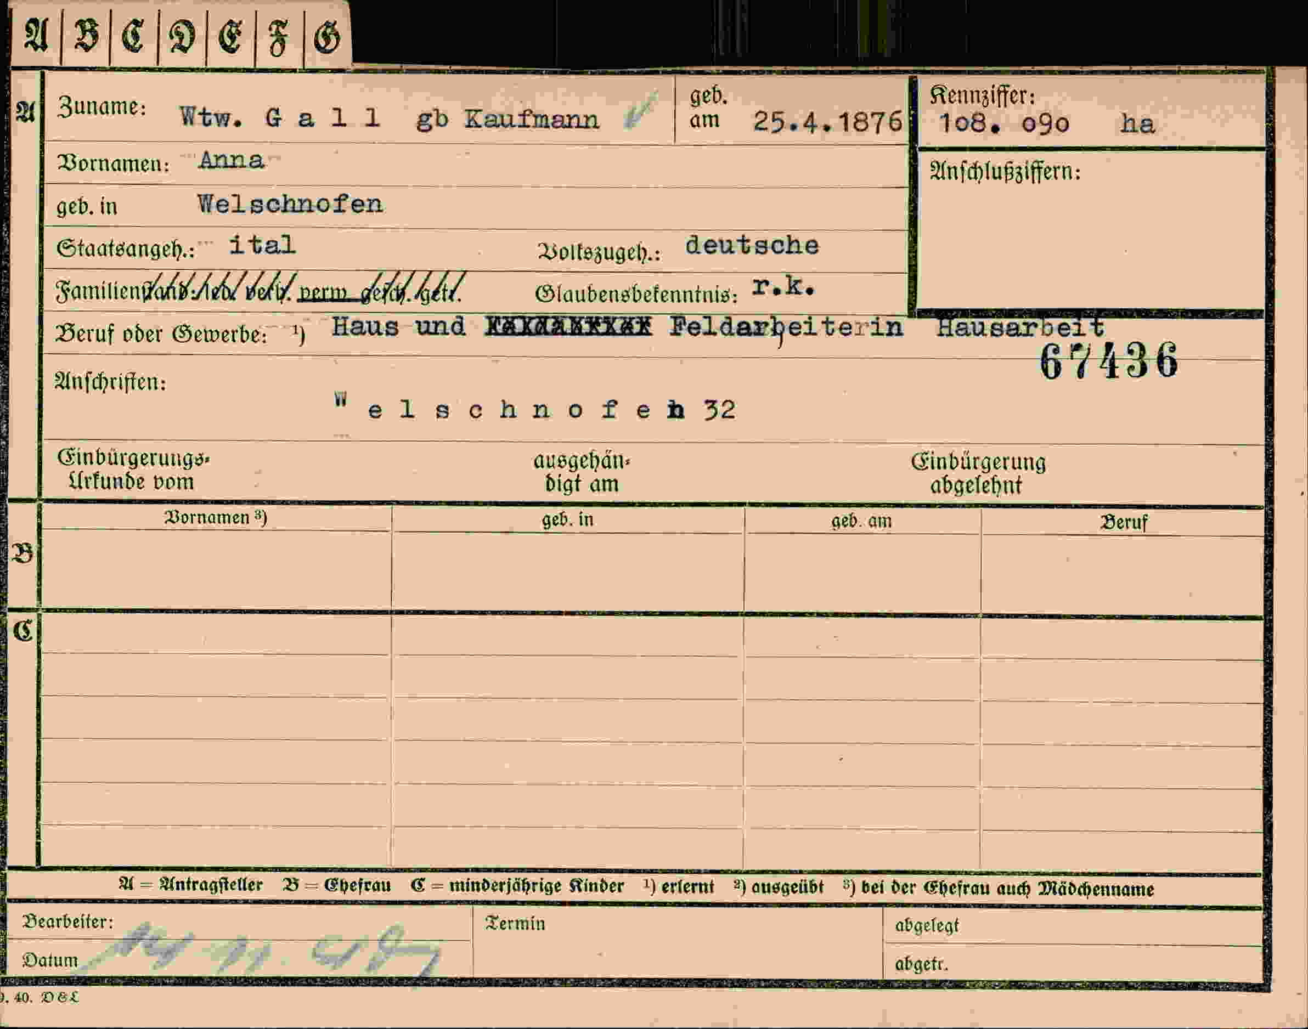Click the 'geb. am' column header of the table
The height and width of the screenshot is (1029, 1308).
(861, 521)
